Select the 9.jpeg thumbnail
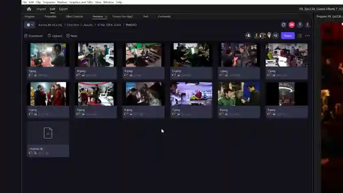 (x=287, y=94)
